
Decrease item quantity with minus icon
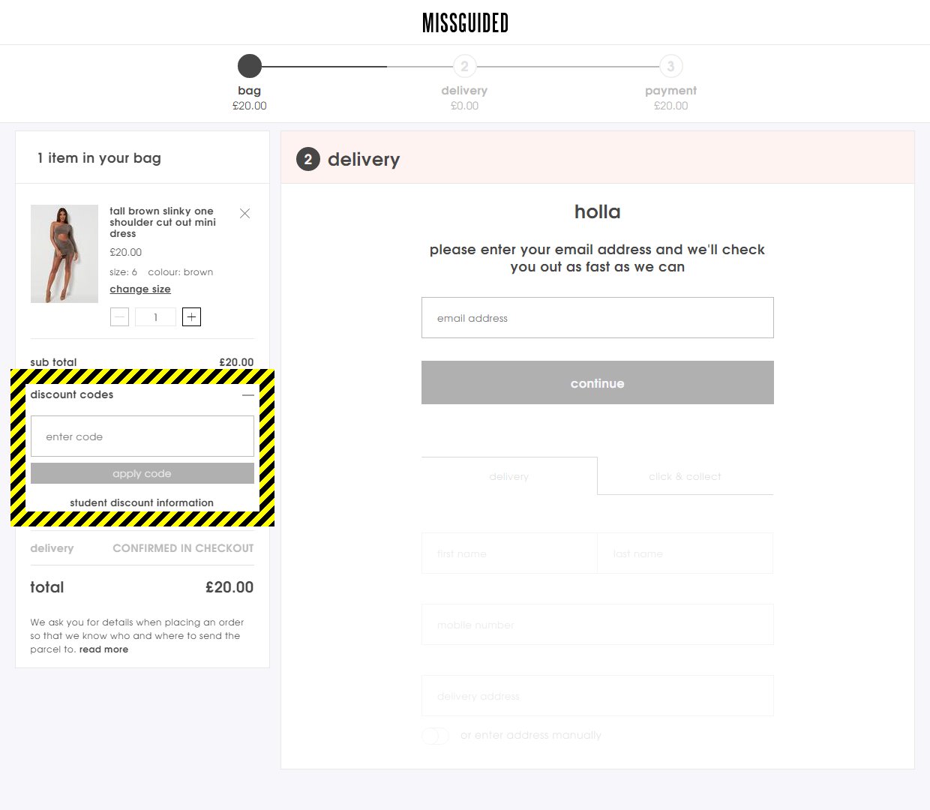click(x=119, y=317)
